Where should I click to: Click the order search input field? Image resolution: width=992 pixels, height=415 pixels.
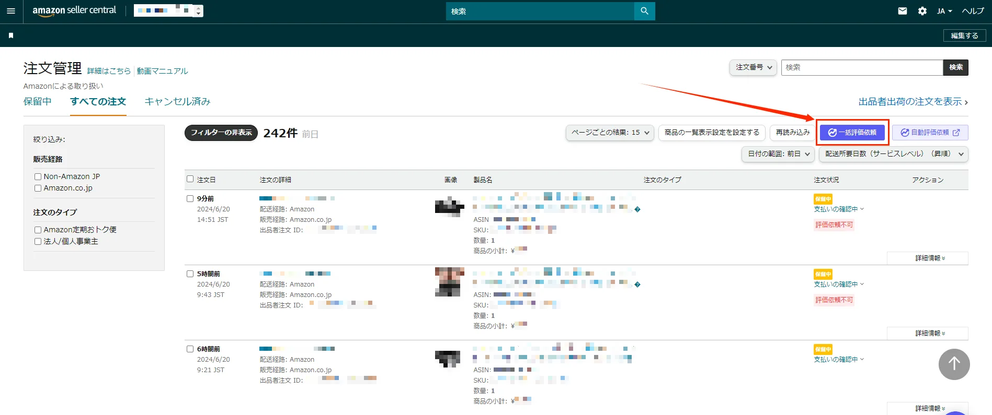(862, 67)
